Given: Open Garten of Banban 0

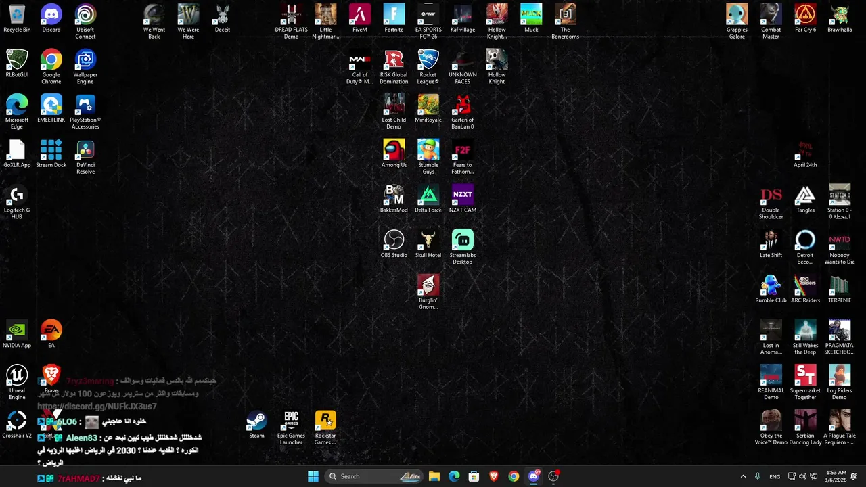Looking at the screenshot, I should [463, 112].
